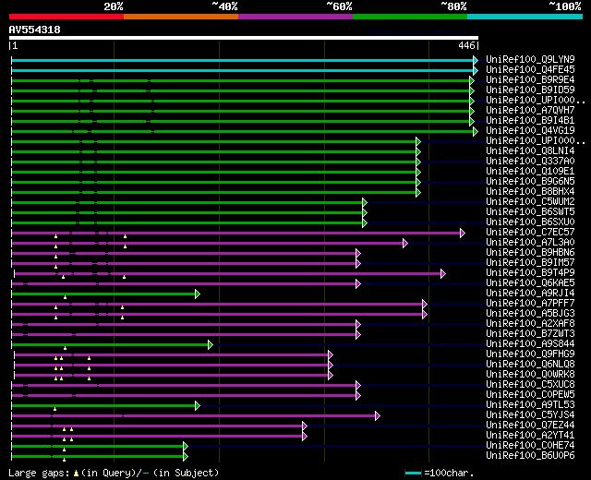Click the green arrowhead ending the B8BHX4 alignment
This screenshot has width=591, height=480.
[418, 193]
